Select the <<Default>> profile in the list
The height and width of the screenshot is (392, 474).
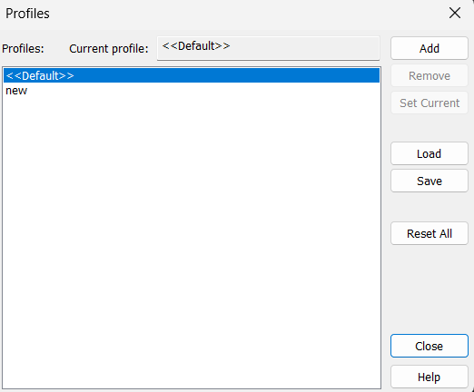192,75
